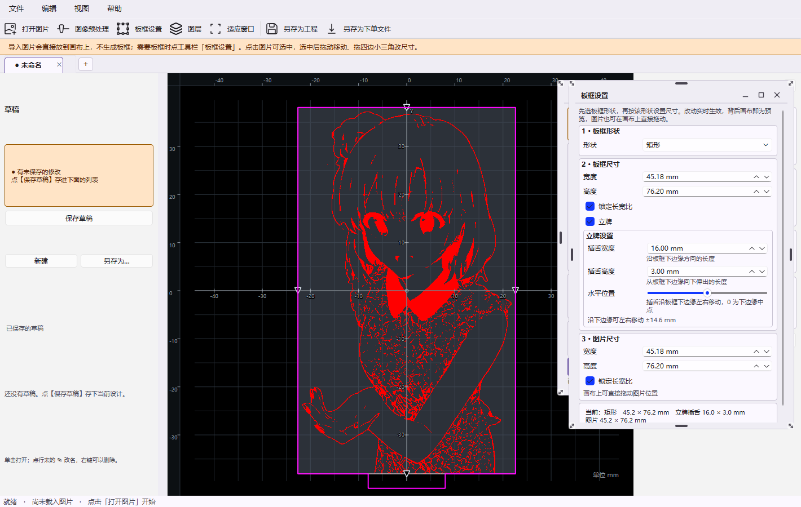Add a new tab with the plus button
Viewport: 801px width, 507px height.
click(86, 64)
